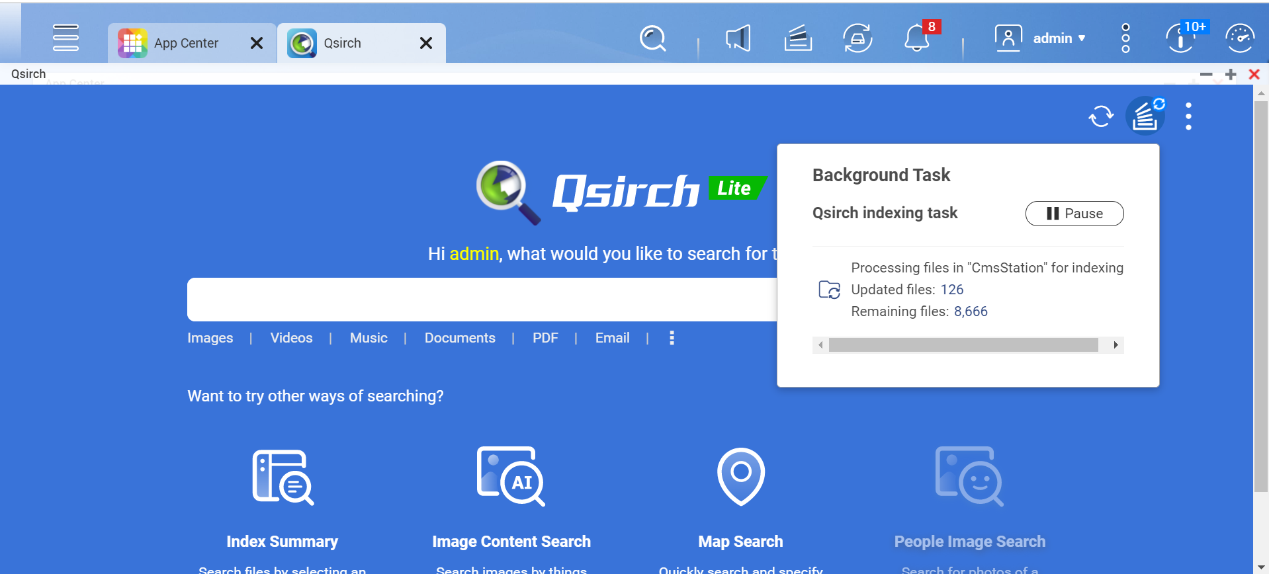Filter search by Documents
This screenshot has height=574, width=1269.
tap(460, 338)
